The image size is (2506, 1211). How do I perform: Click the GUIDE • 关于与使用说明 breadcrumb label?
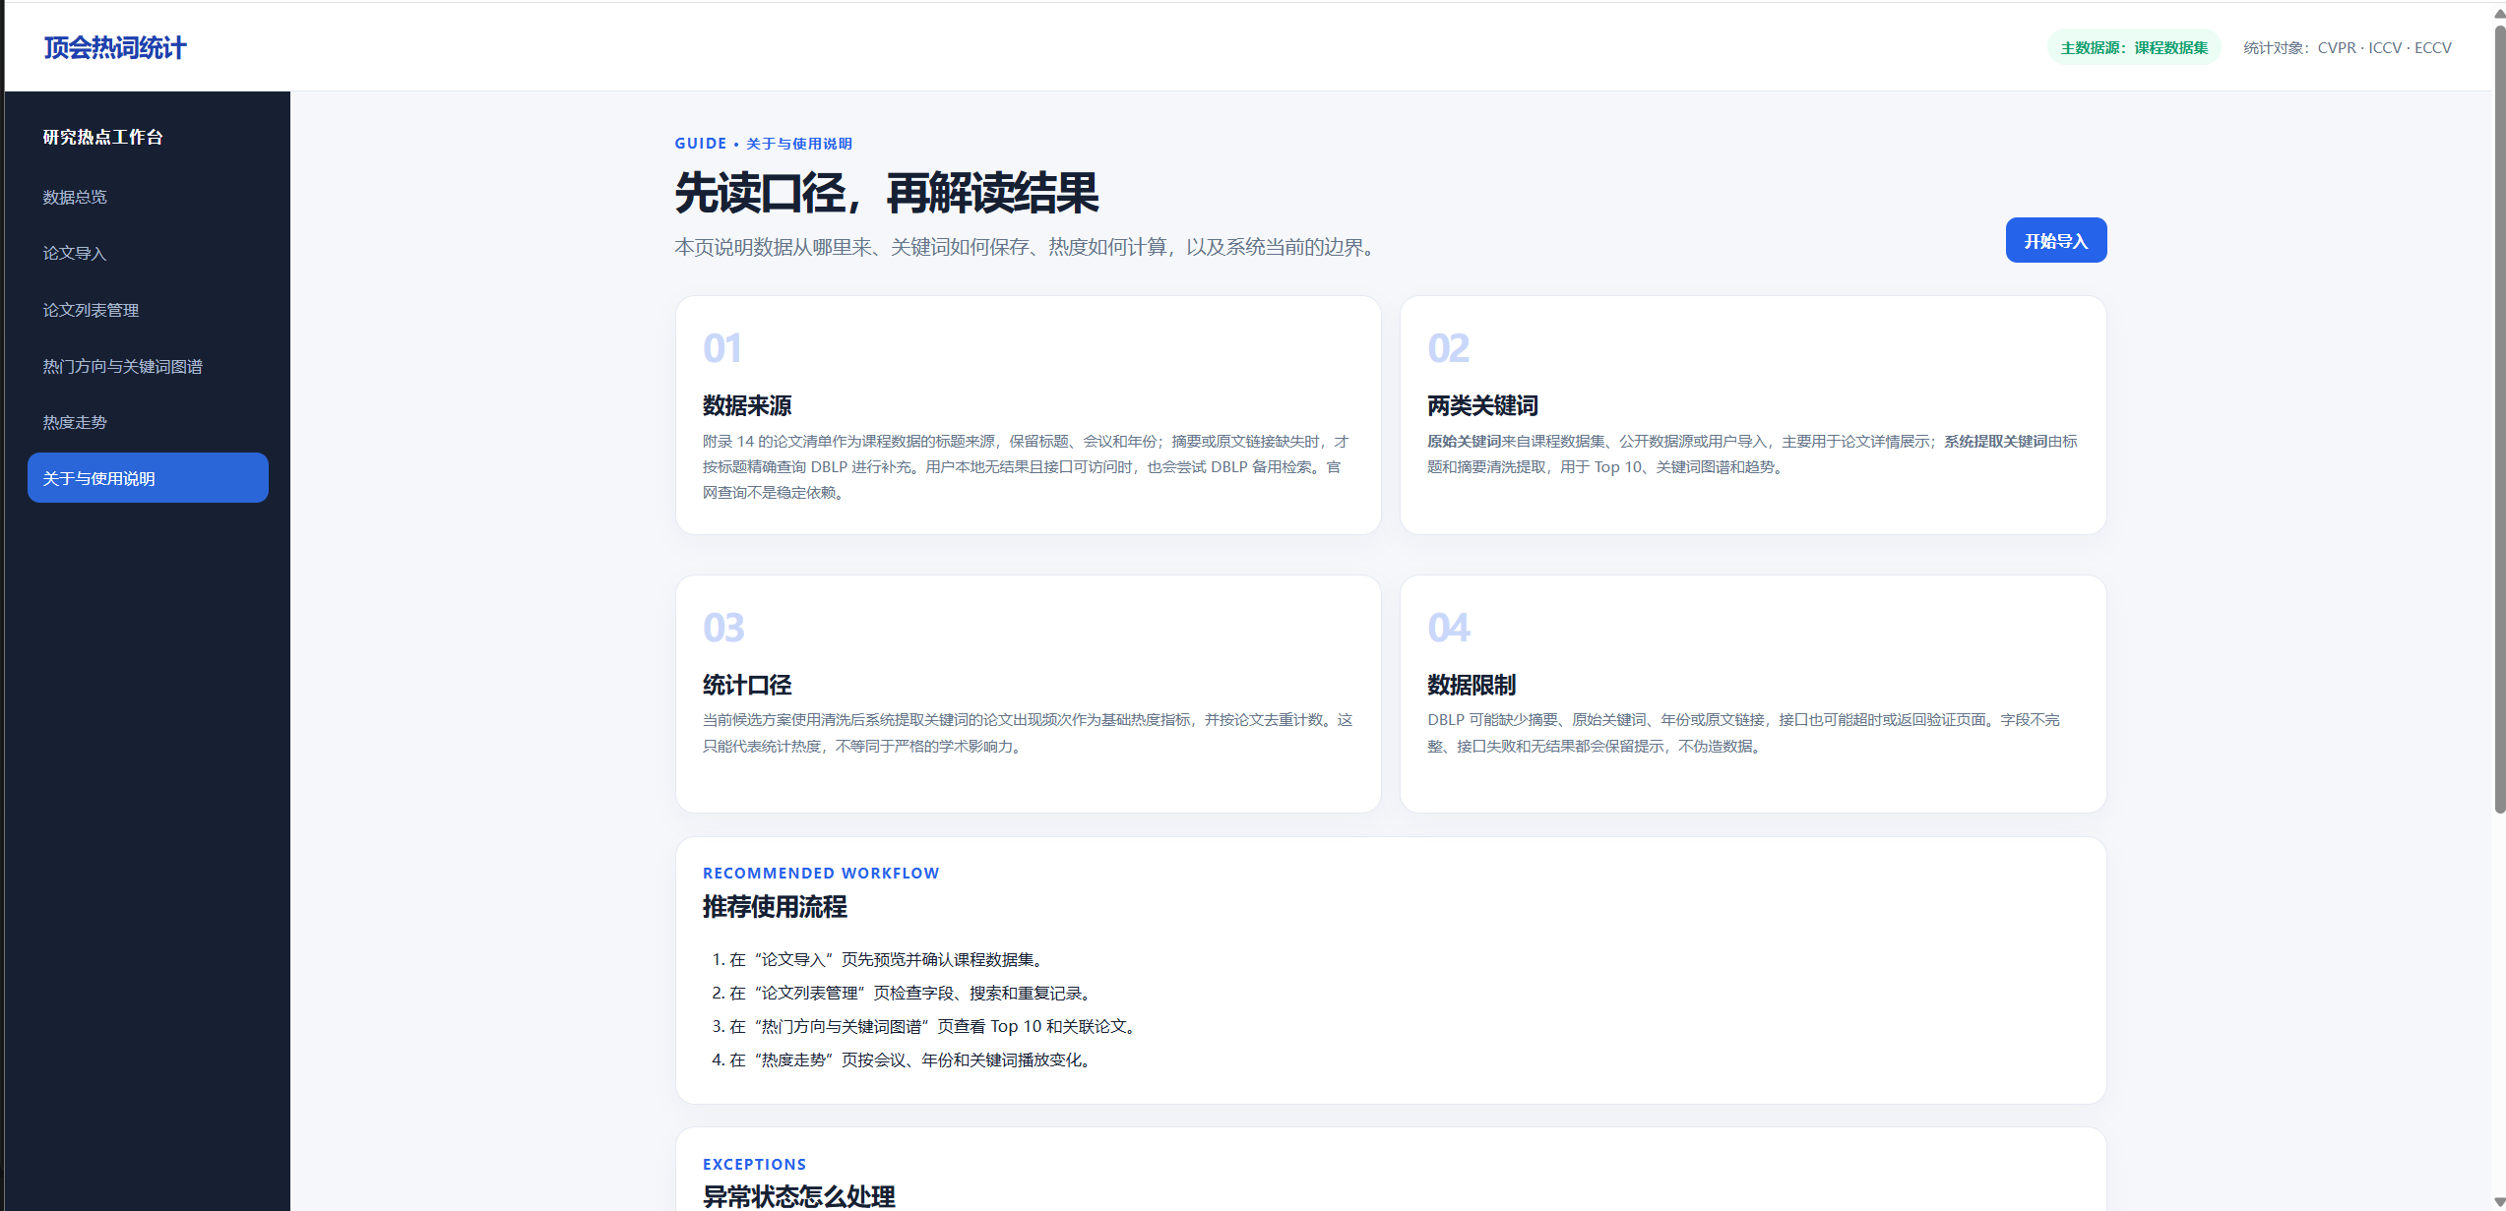[x=763, y=144]
